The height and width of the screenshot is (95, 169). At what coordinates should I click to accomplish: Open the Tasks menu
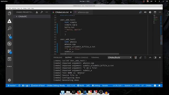(29, 8)
